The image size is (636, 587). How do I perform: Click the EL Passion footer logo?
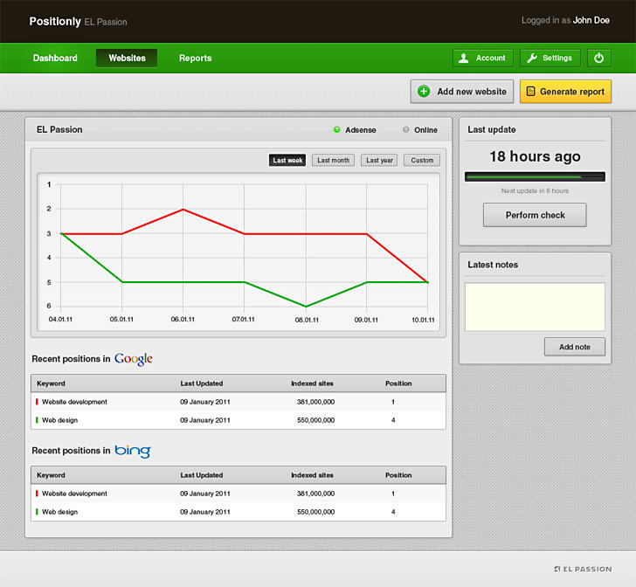(x=583, y=570)
